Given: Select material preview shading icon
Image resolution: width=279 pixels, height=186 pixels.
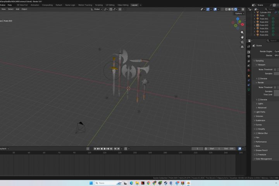Looking at the screenshot, I should point(232,9).
